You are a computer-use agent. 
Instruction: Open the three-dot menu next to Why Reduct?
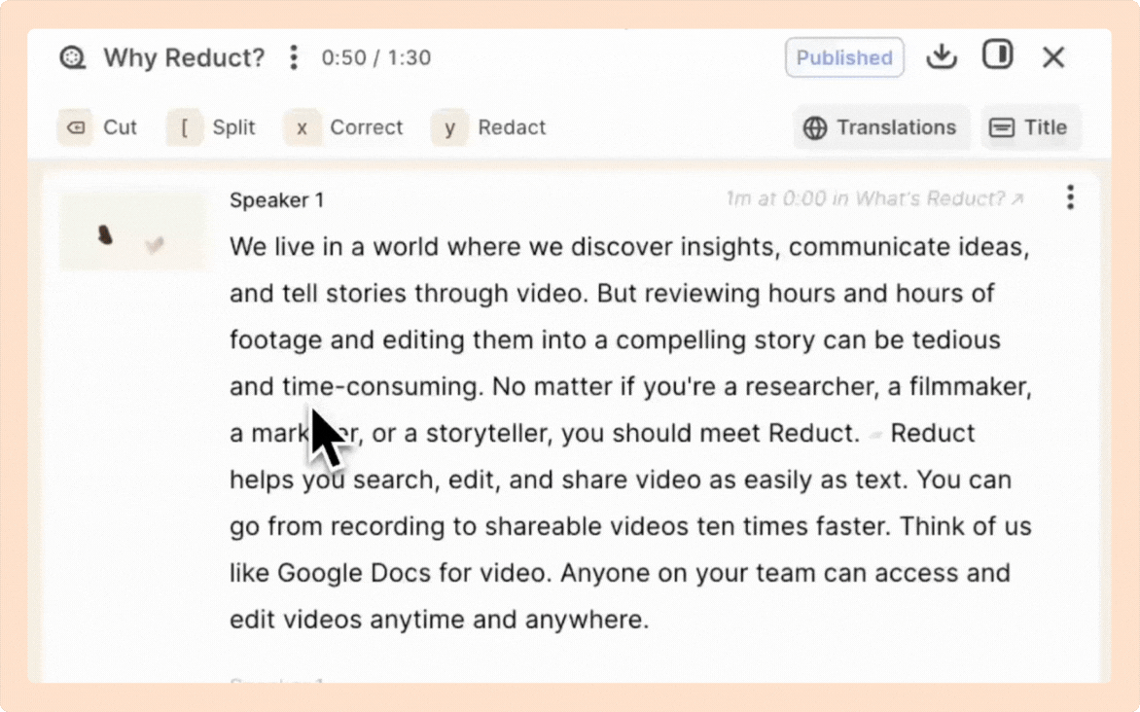click(x=294, y=57)
